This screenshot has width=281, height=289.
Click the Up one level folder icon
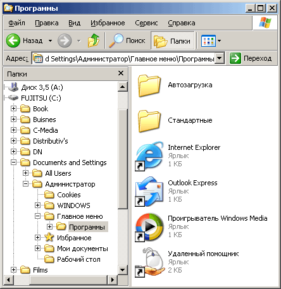94,40
